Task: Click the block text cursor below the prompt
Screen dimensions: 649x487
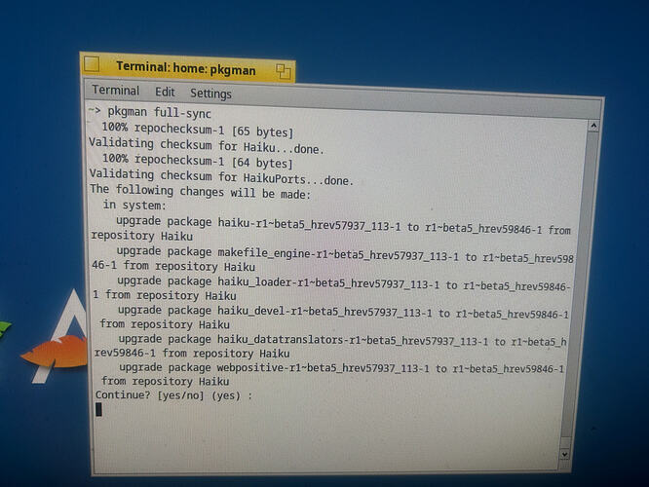Action: click(x=99, y=410)
